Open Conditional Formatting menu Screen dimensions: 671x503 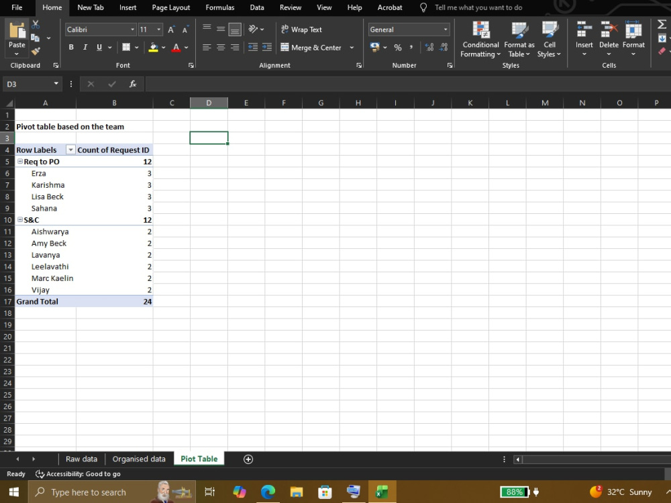(480, 40)
